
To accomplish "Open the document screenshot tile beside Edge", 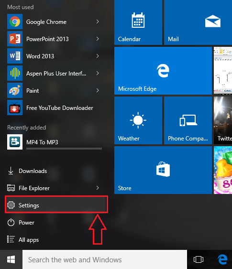I will (223, 71).
